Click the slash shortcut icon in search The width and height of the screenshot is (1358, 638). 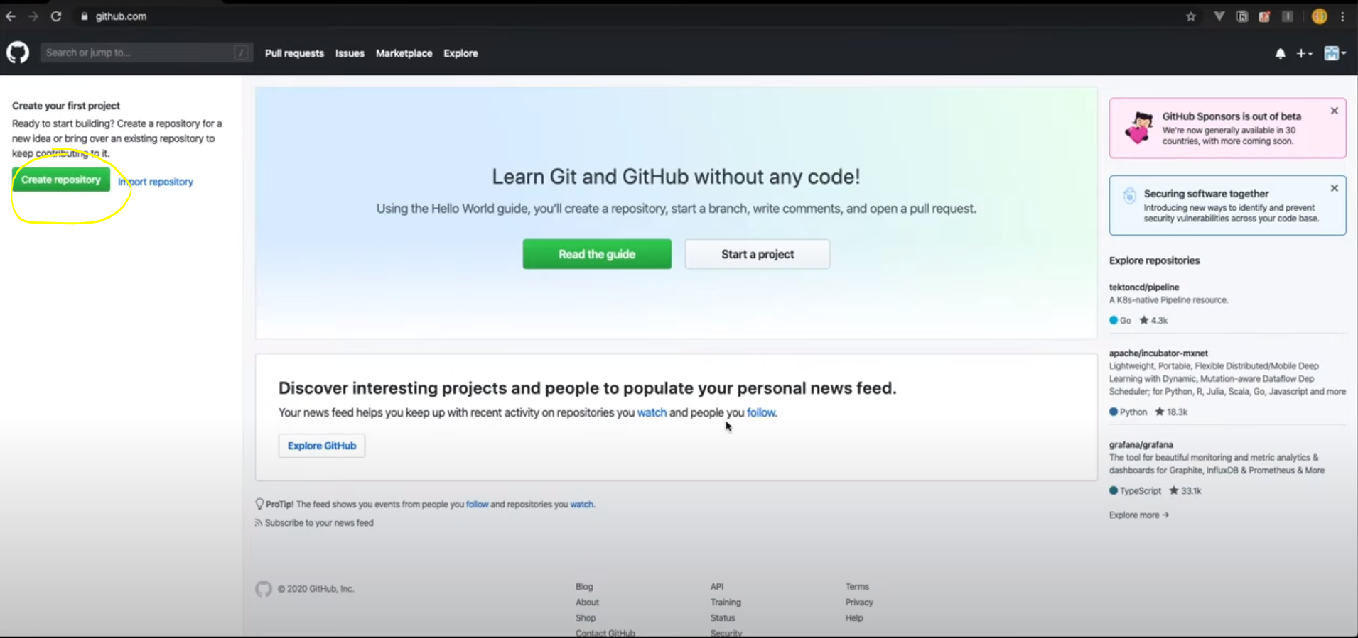pyautogui.click(x=241, y=53)
